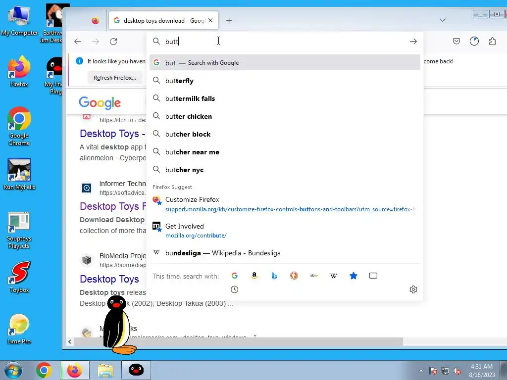Click the network tray icon
Image resolution: width=507 pixels, height=380 pixels.
(445, 371)
